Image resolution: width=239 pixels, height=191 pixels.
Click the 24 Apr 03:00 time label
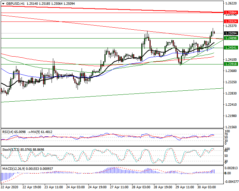point(75,187)
